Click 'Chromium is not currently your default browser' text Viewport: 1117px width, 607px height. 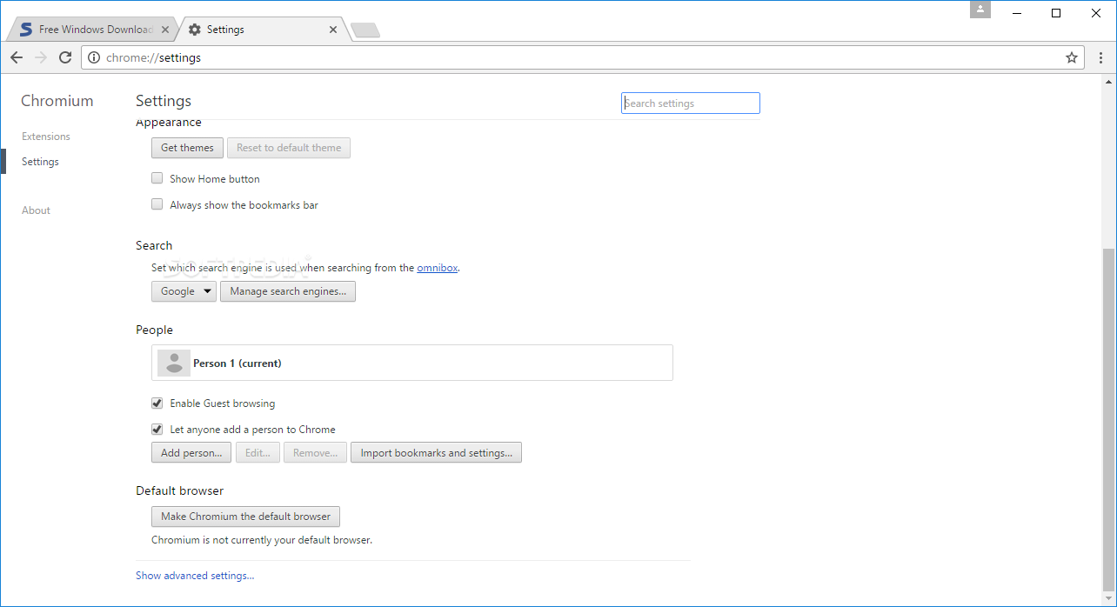click(x=262, y=540)
